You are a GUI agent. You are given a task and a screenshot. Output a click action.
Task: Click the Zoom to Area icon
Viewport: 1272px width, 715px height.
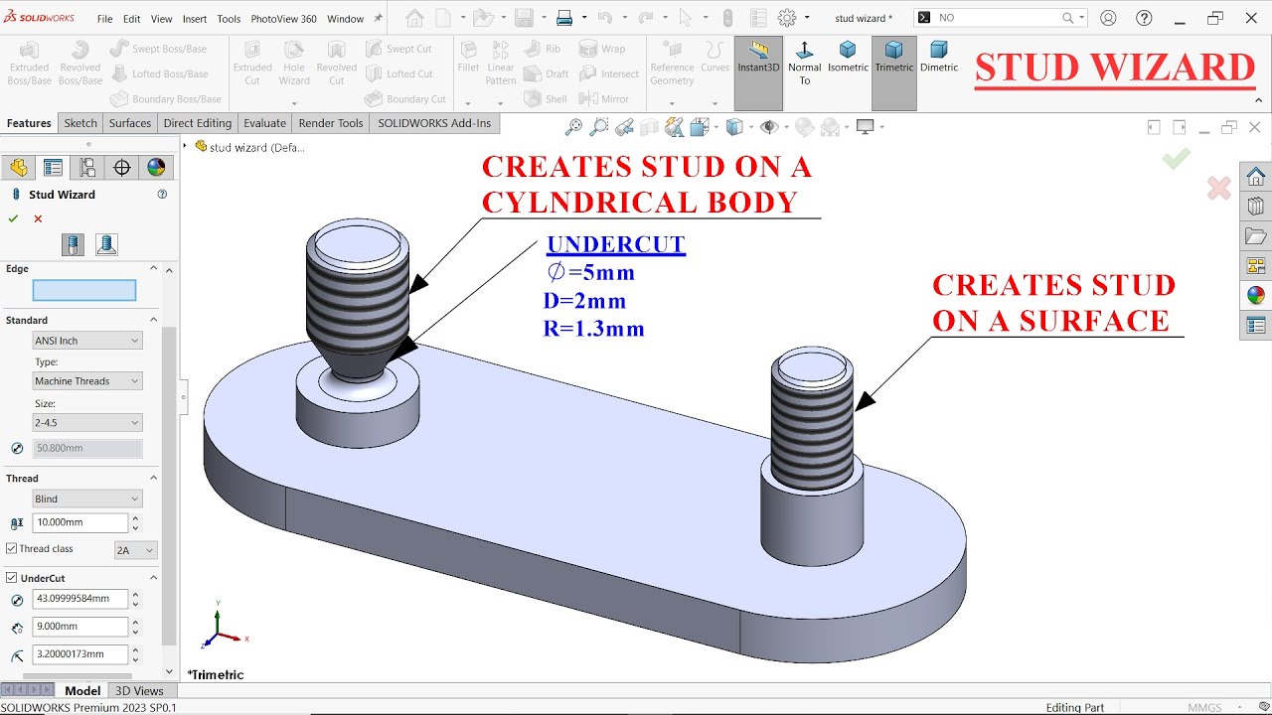pyautogui.click(x=598, y=127)
